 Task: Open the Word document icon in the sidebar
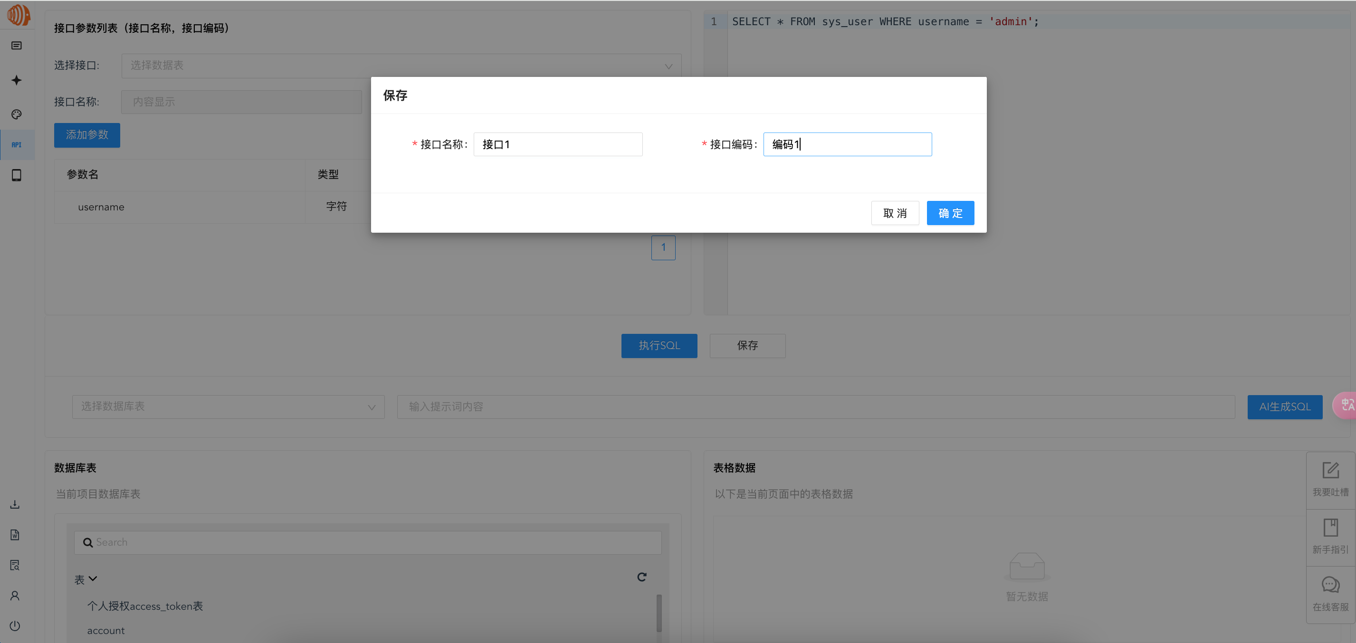tap(14, 535)
